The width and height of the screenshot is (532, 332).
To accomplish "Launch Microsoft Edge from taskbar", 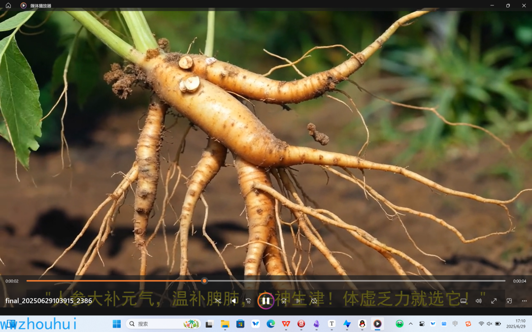I will 270,324.
